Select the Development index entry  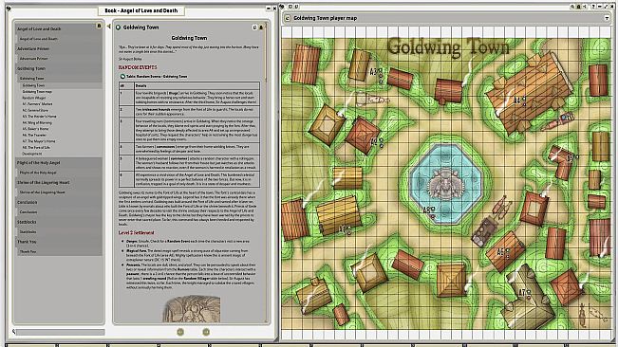pos(32,154)
